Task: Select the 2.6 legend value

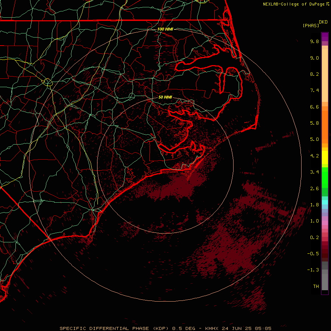Action: click(x=314, y=189)
